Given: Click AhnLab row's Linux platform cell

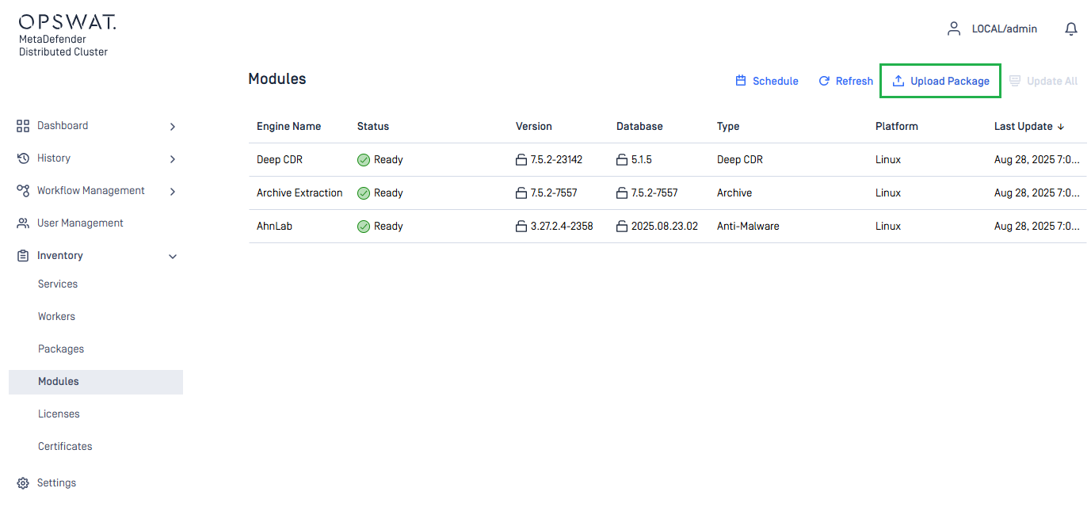Looking at the screenshot, I should tap(888, 227).
